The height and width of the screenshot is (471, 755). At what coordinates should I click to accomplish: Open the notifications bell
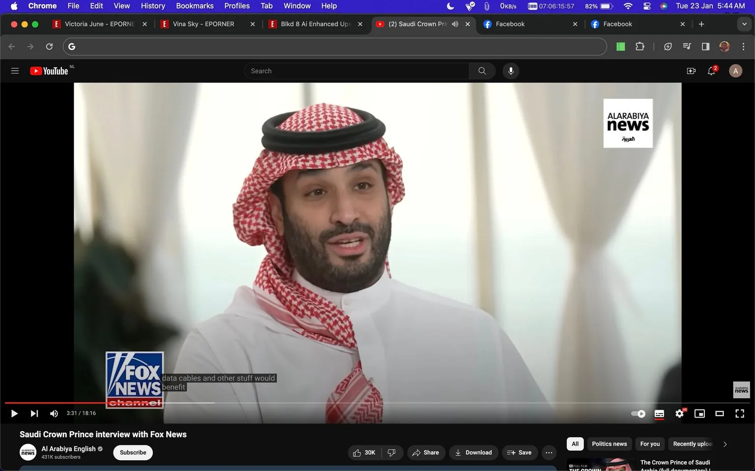[x=711, y=71]
